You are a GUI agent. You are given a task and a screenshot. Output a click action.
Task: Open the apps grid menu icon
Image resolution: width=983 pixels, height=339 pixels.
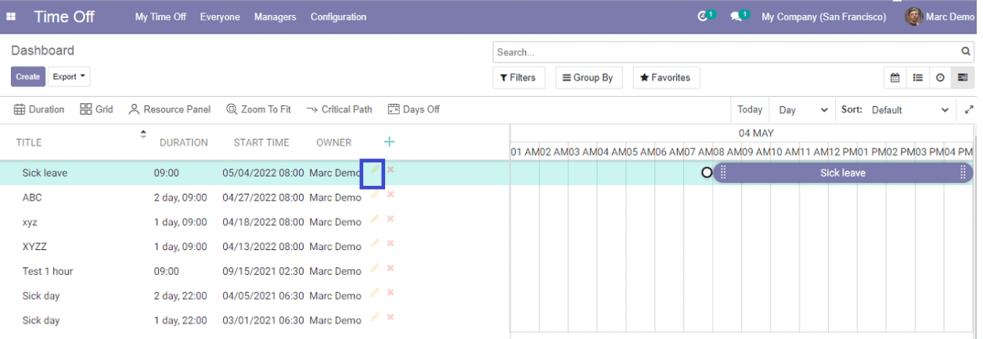(12, 16)
